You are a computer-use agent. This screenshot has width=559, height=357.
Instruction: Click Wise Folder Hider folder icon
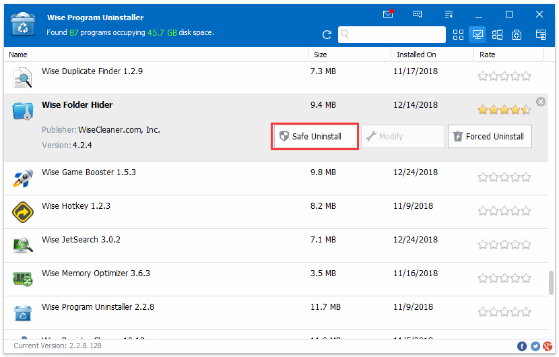[23, 110]
